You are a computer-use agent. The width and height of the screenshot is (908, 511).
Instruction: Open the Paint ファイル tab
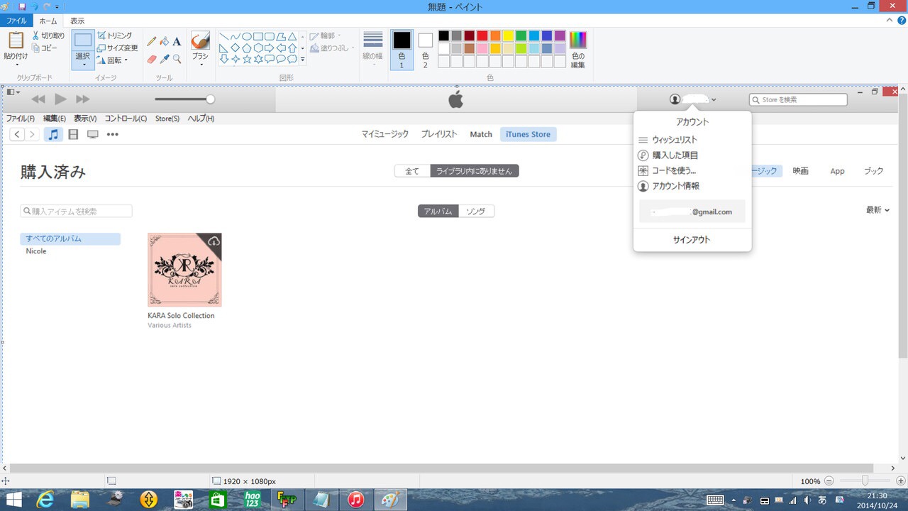click(x=16, y=21)
